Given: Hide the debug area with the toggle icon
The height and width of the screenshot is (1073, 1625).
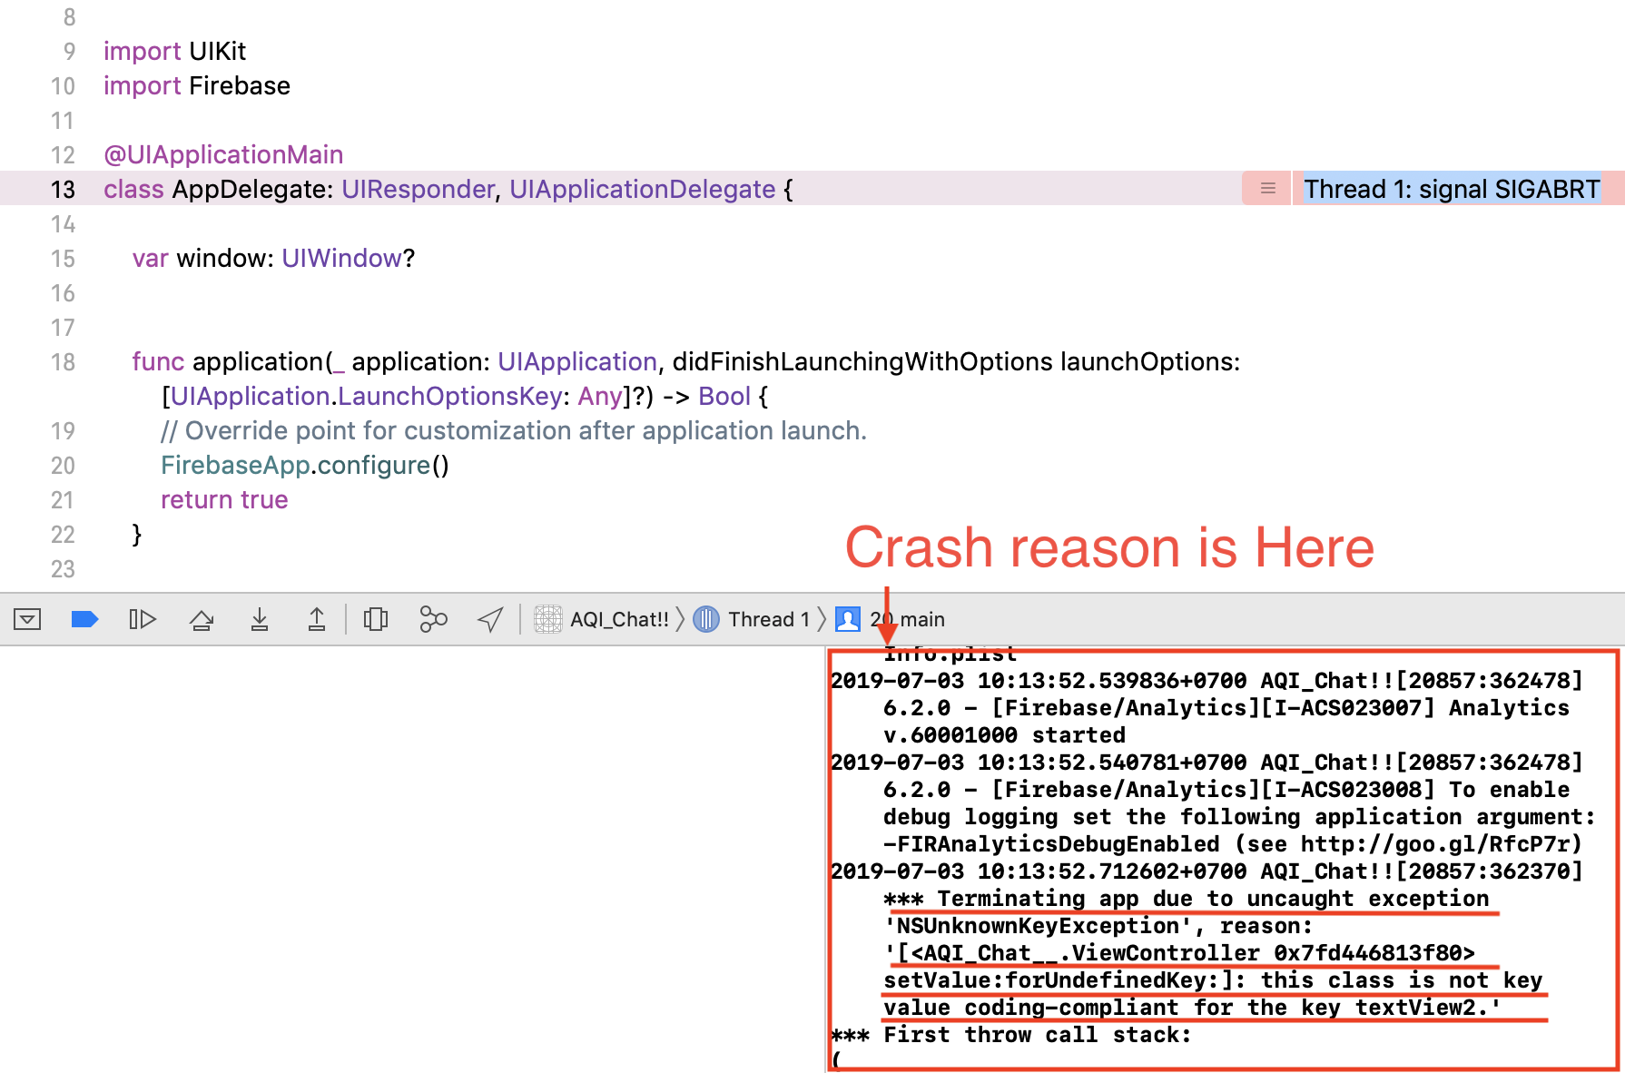Looking at the screenshot, I should 27,619.
